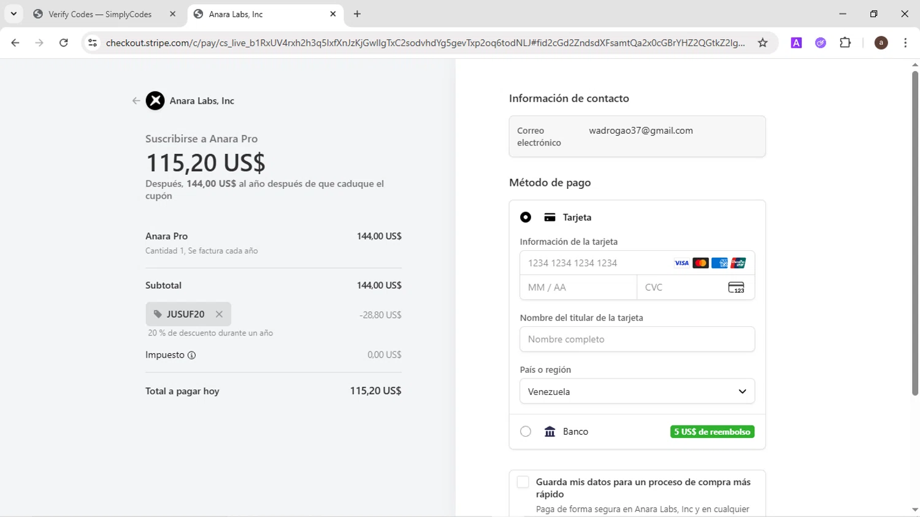Image resolution: width=920 pixels, height=517 pixels.
Task: Open the Impuesto info tooltip icon
Action: 191,355
